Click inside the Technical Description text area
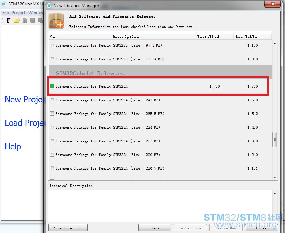The width and height of the screenshot is (285, 233). tap(160, 205)
